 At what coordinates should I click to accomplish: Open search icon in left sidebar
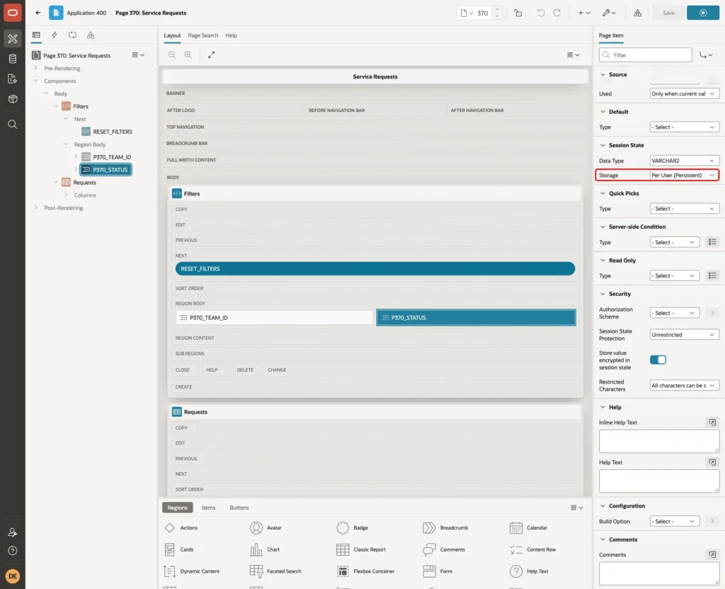(x=13, y=125)
